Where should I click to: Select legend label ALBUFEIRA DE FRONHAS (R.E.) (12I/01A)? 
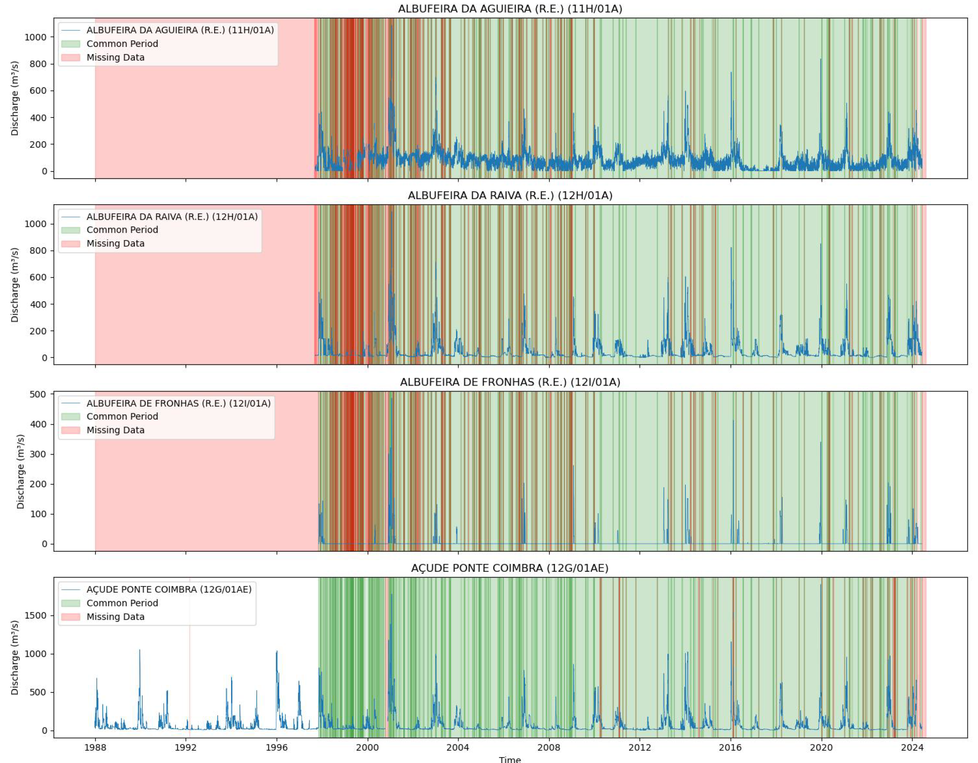(179, 403)
